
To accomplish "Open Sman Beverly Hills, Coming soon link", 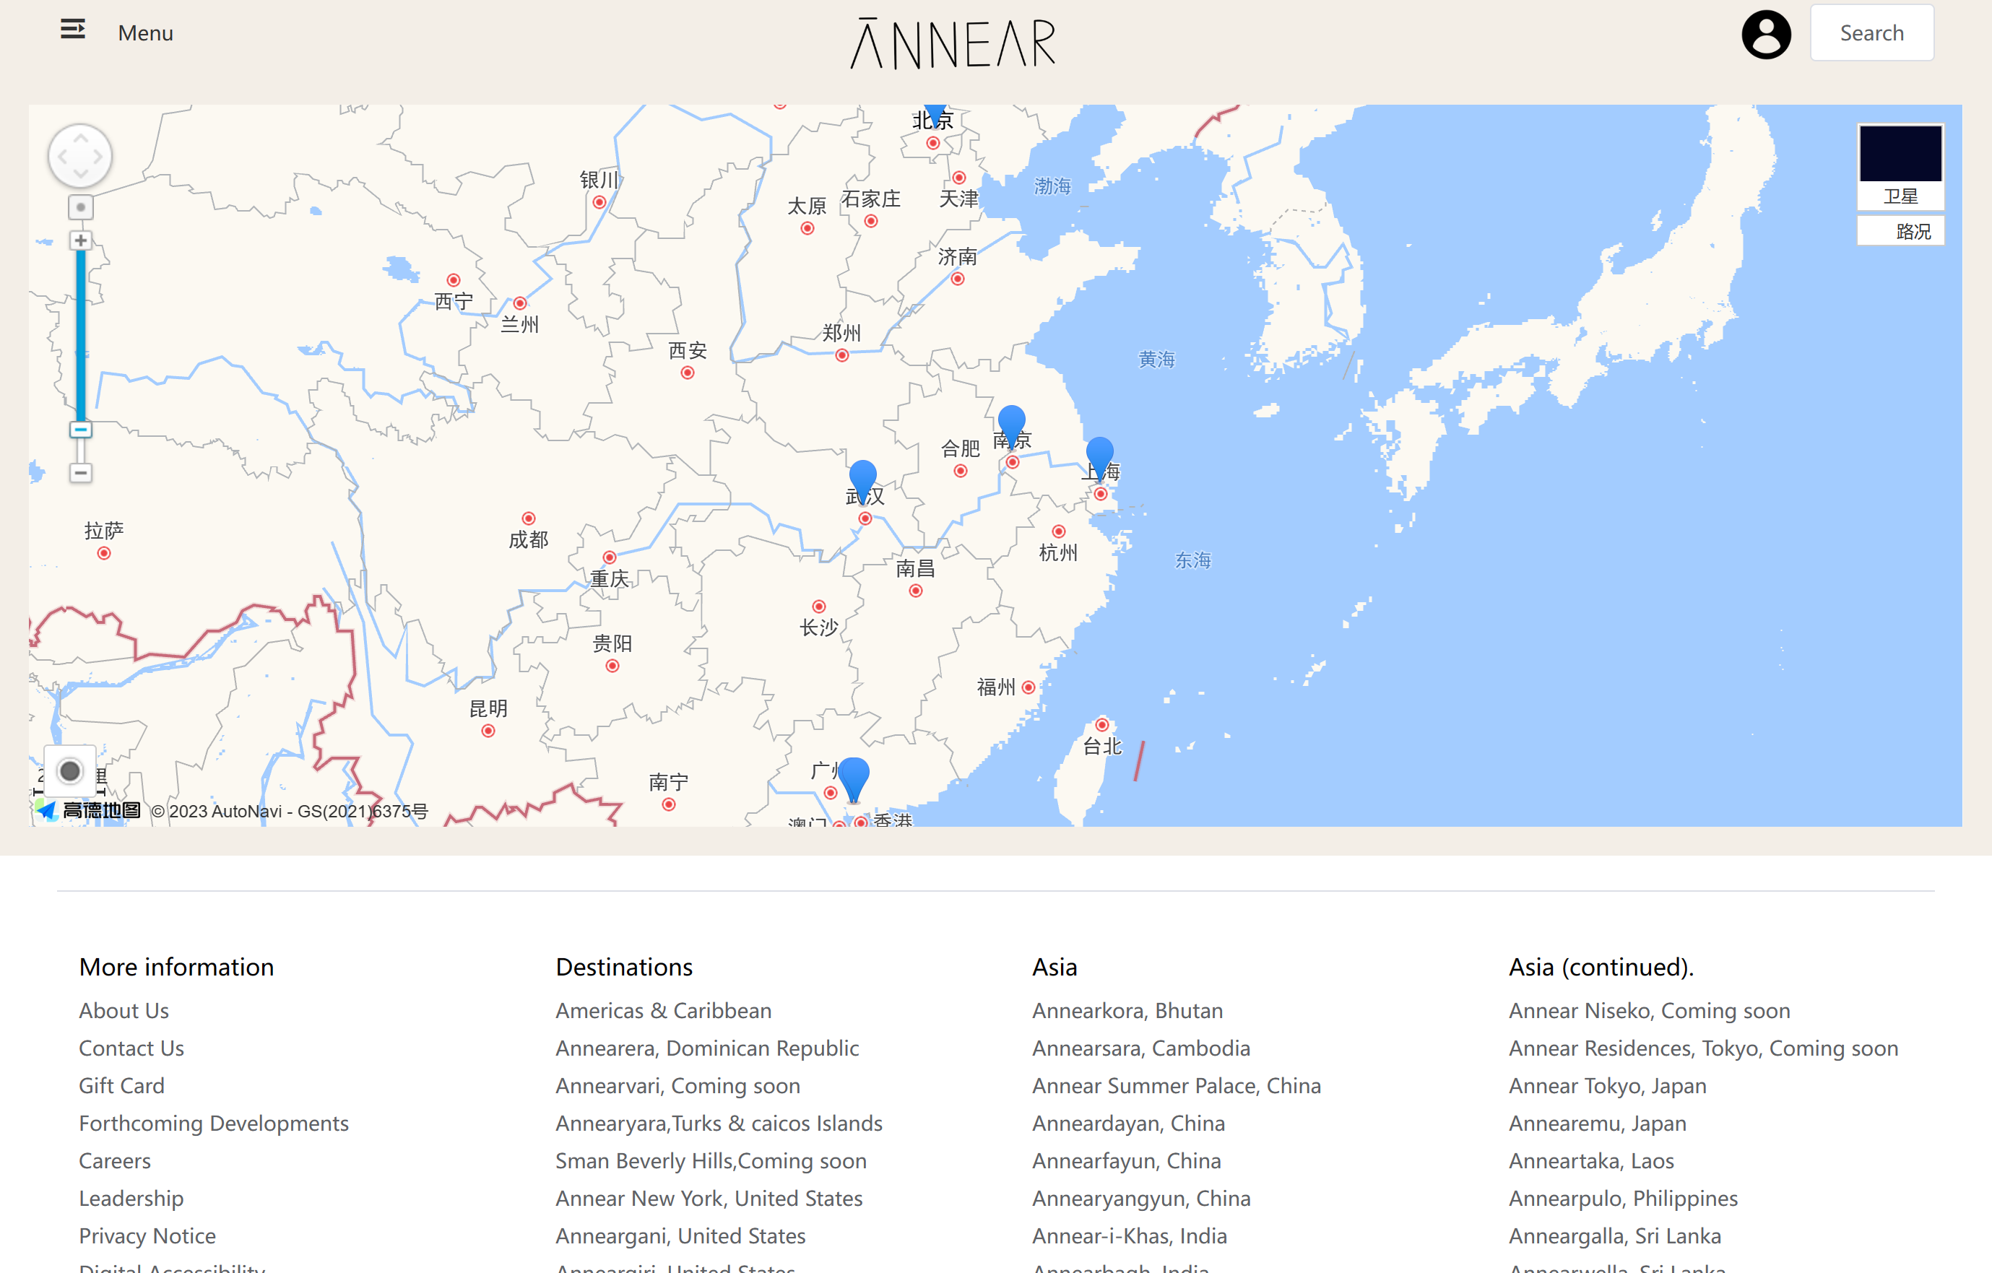I will pyautogui.click(x=711, y=1161).
